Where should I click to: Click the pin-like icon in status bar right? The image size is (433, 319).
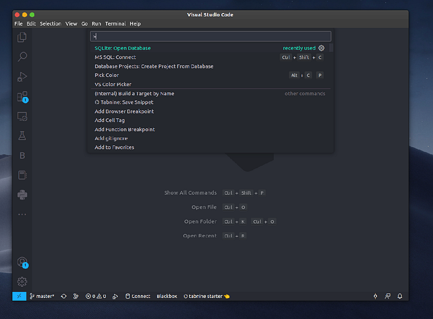pyautogui.click(x=375, y=296)
